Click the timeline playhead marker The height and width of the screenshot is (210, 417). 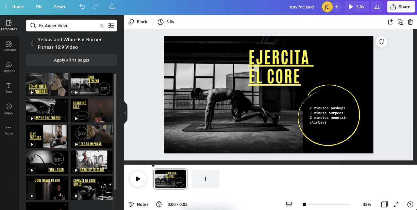[x=153, y=166]
